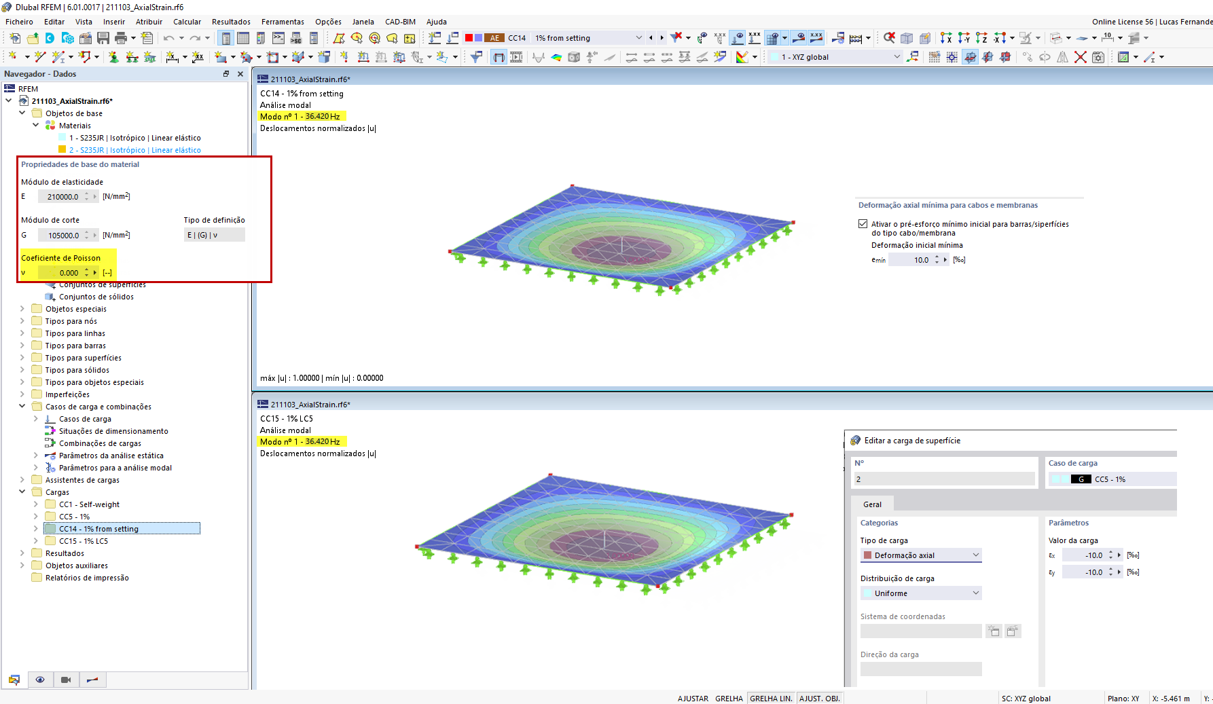
Task: Go to previous load case arrow
Action: pyautogui.click(x=651, y=38)
